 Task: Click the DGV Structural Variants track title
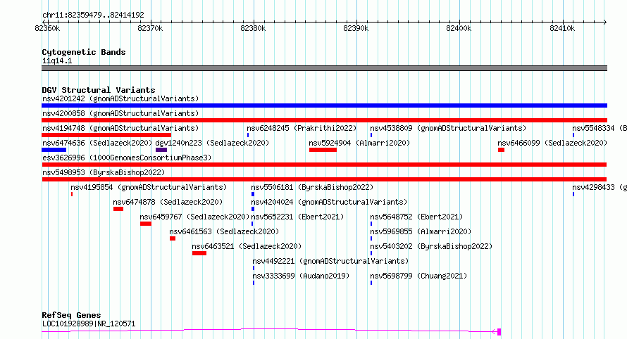point(99,90)
